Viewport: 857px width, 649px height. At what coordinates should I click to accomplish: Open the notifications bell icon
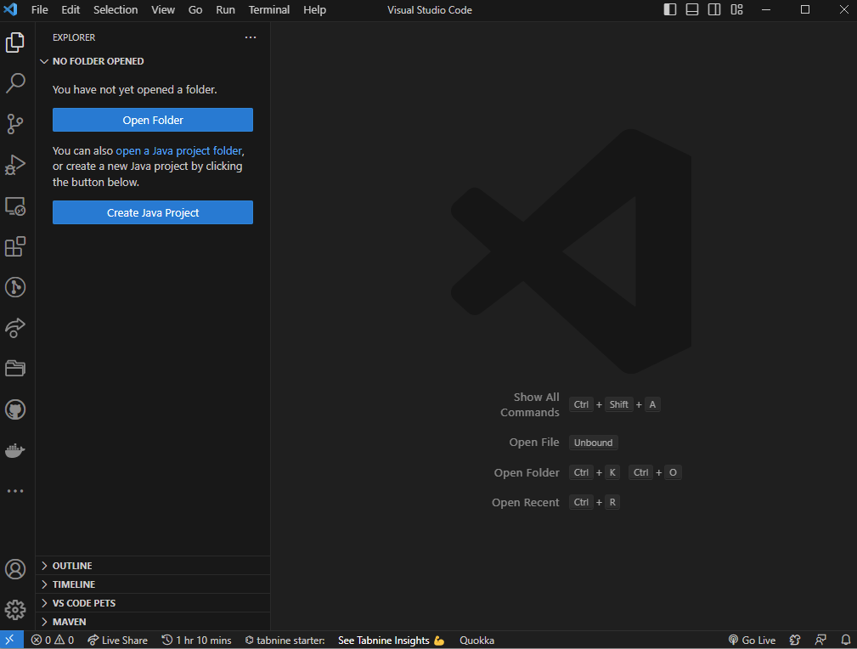(x=845, y=641)
